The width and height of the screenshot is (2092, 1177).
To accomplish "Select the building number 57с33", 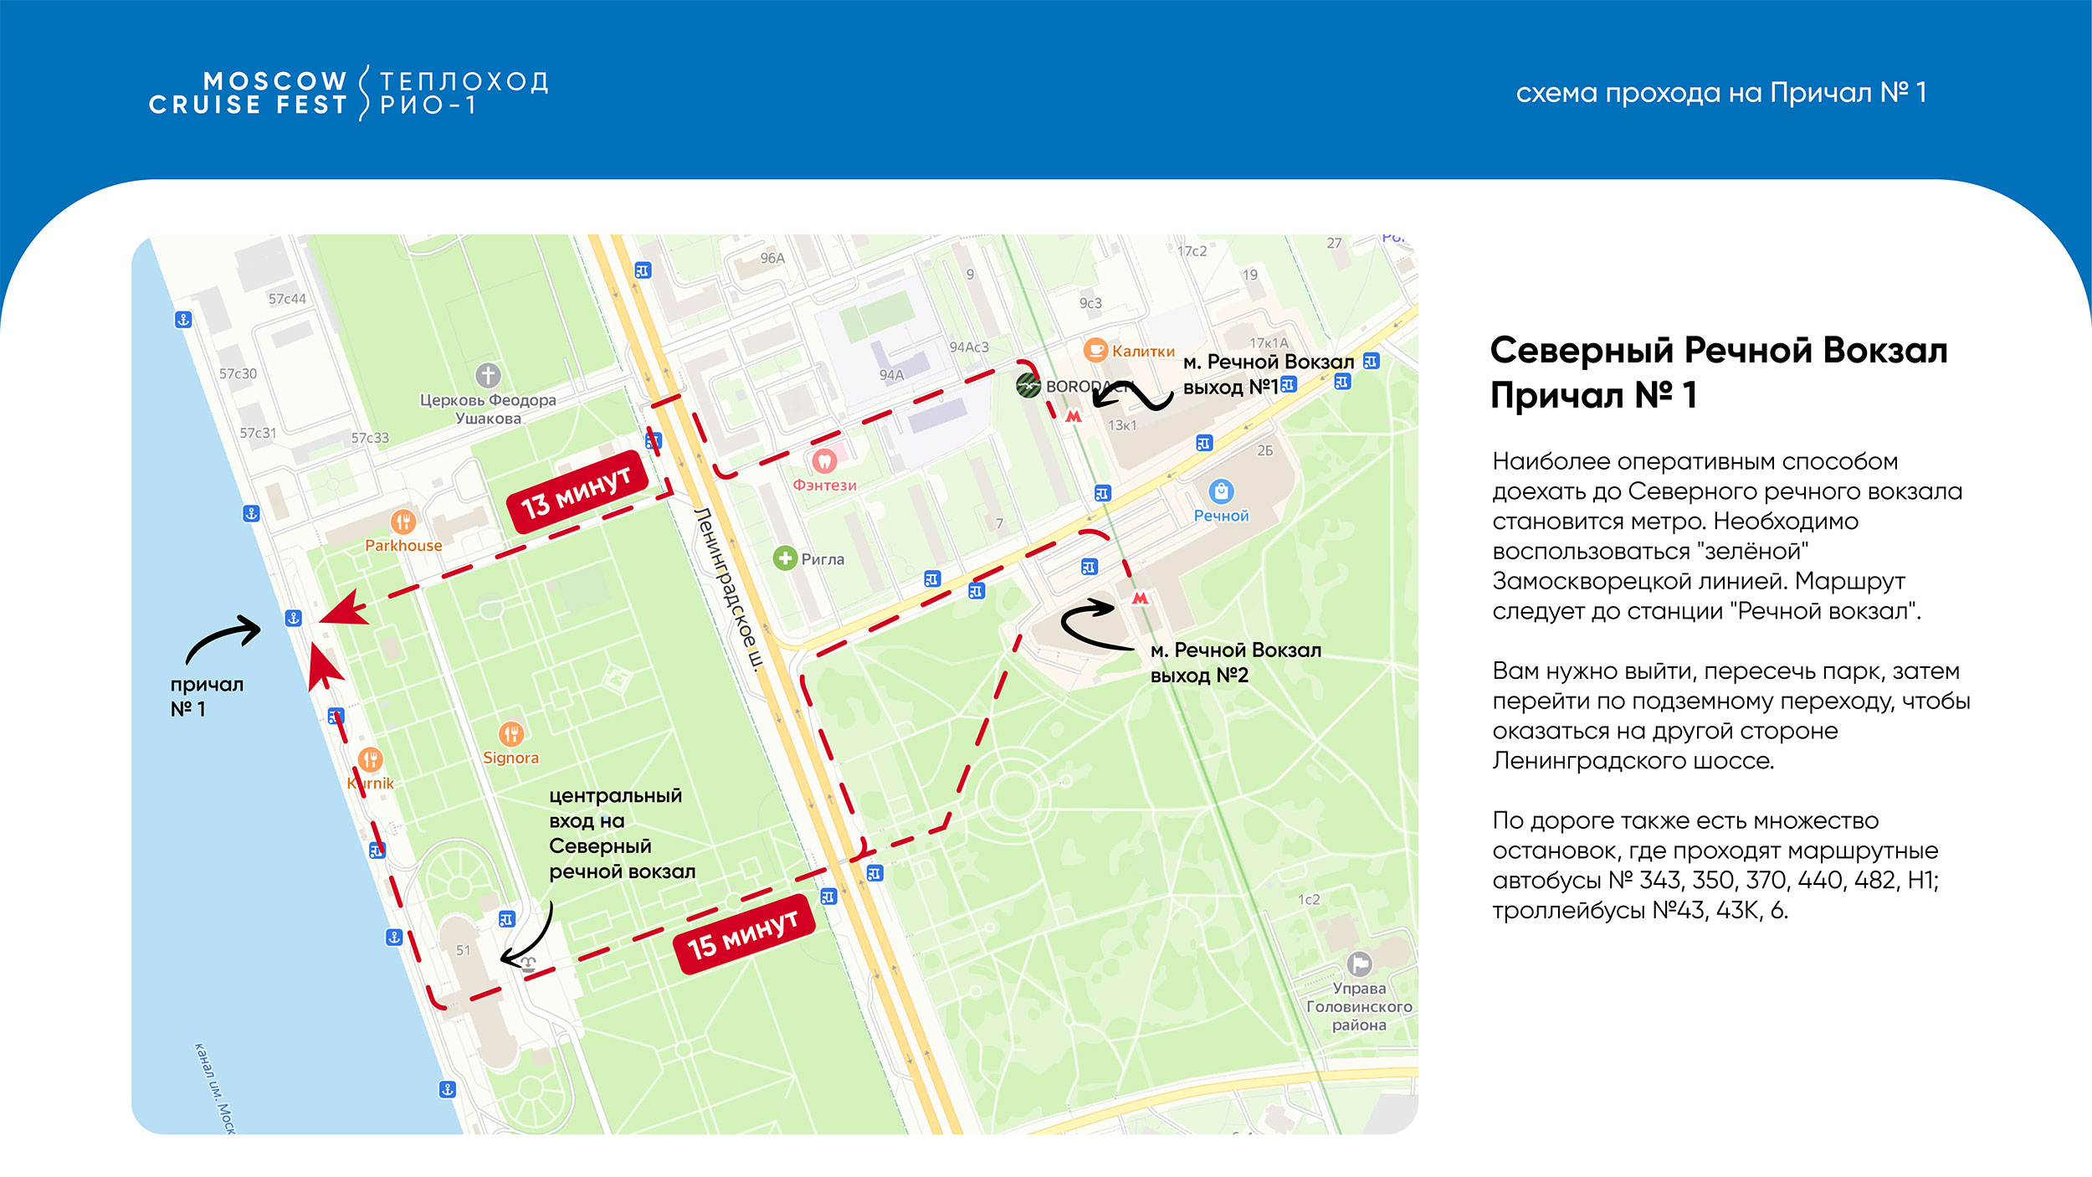I will [x=370, y=438].
